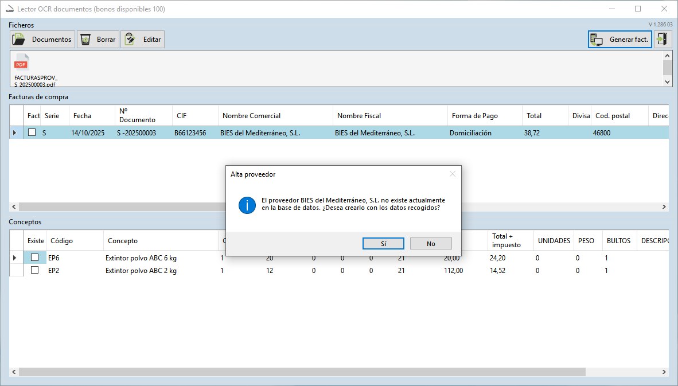This screenshot has height=386, width=678.
Task: Decline supplier creation with No button
Action: click(x=431, y=243)
